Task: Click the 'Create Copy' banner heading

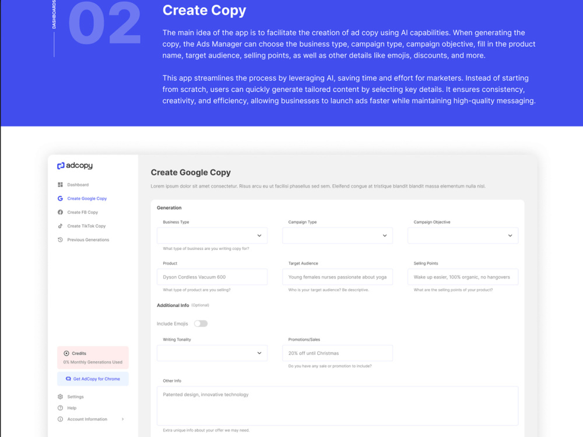Action: pyautogui.click(x=204, y=10)
